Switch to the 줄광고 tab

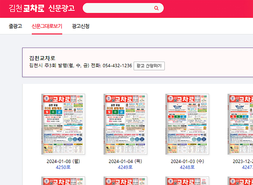coord(15,26)
